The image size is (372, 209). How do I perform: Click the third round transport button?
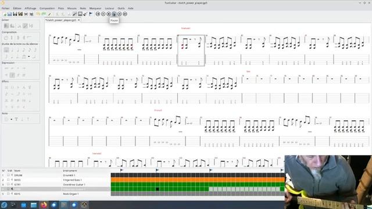[109, 14]
